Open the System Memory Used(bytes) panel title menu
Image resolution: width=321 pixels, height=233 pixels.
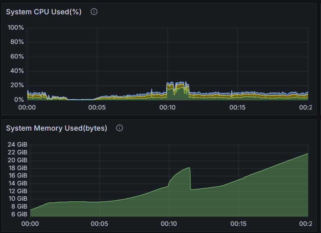pyautogui.click(x=56, y=128)
